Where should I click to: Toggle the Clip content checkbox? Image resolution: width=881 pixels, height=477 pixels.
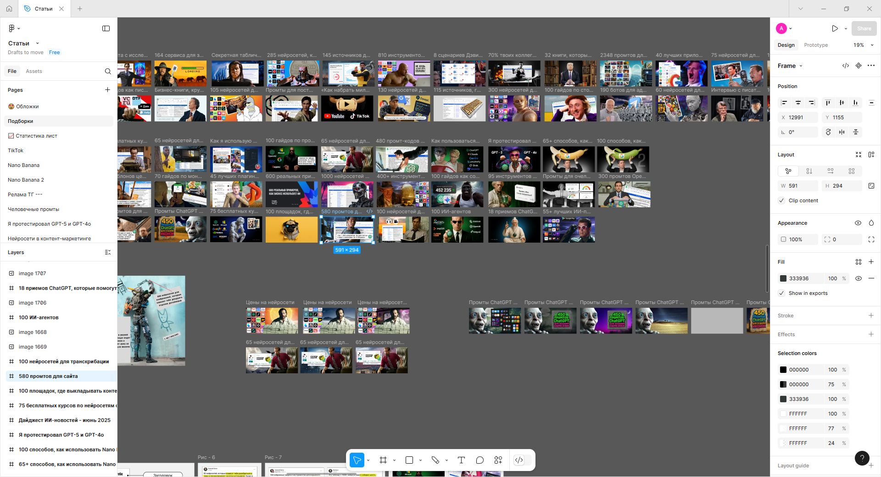pyautogui.click(x=781, y=200)
